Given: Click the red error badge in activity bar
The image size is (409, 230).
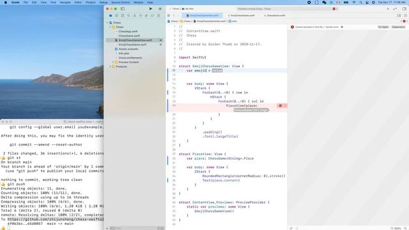Looking at the screenshot, I should click(334, 9).
